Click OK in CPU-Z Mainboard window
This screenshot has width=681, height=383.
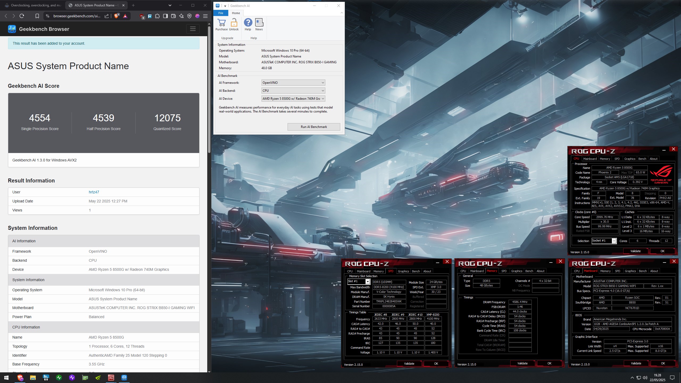point(663,363)
